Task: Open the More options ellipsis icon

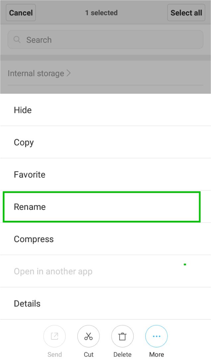Action: (156, 336)
